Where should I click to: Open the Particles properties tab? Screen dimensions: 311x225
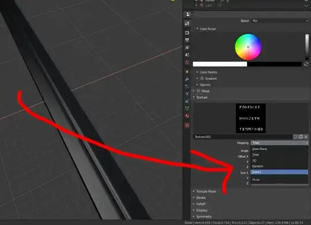coord(187,87)
